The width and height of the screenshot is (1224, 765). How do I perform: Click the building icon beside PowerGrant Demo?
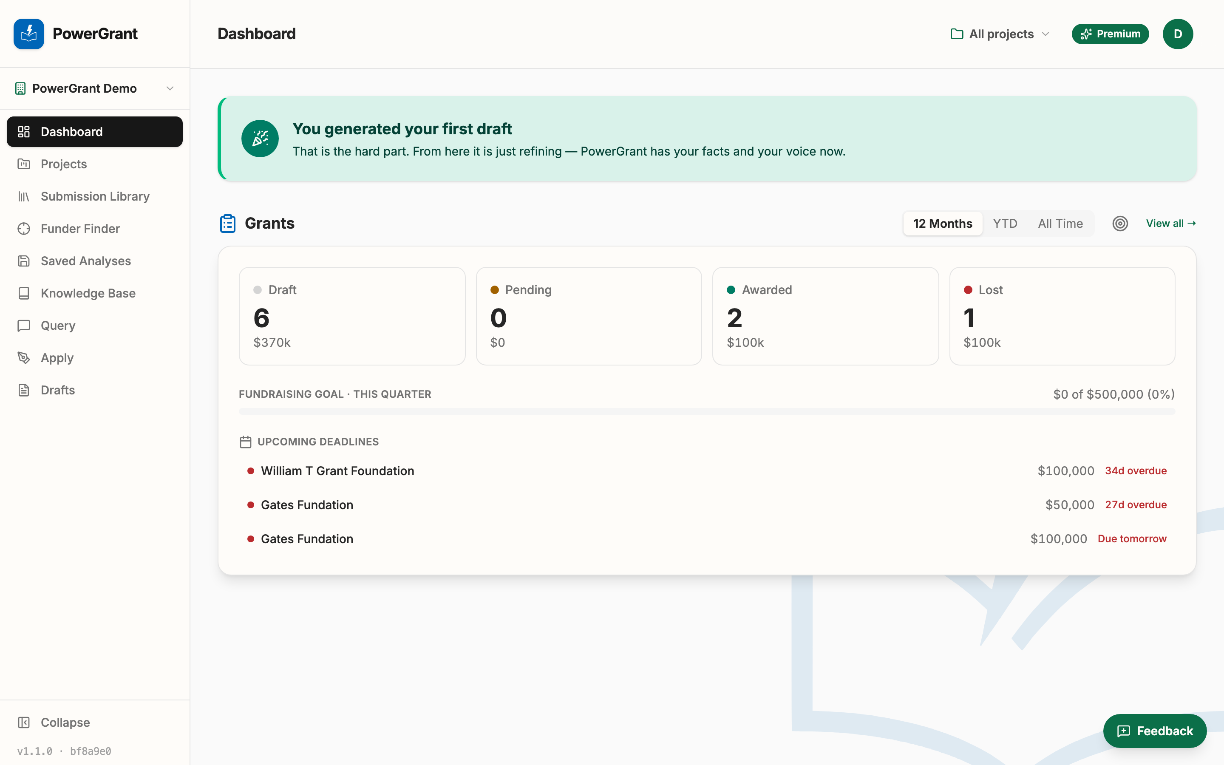click(20, 88)
